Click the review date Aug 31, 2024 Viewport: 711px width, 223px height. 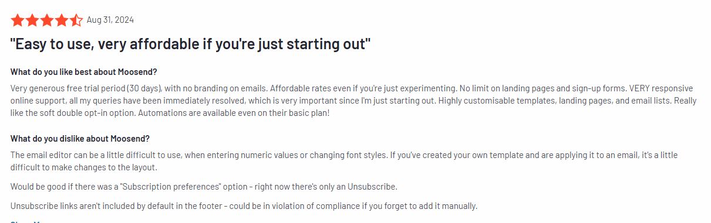coord(110,20)
